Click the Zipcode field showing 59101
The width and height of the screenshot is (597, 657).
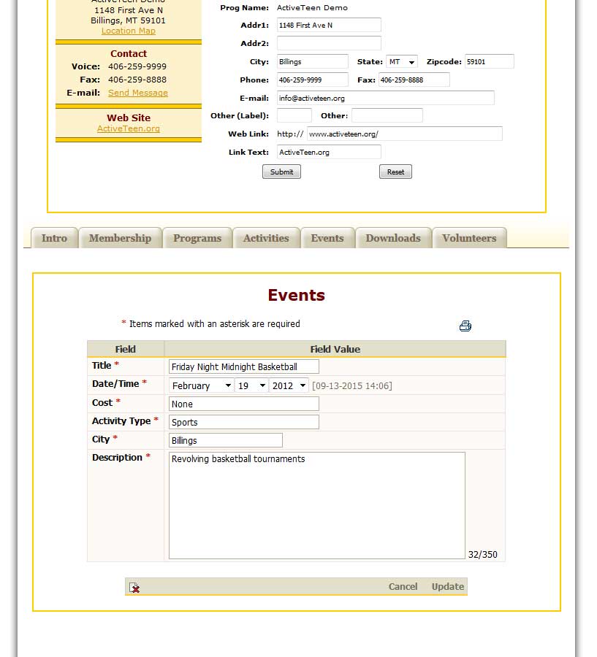point(489,61)
